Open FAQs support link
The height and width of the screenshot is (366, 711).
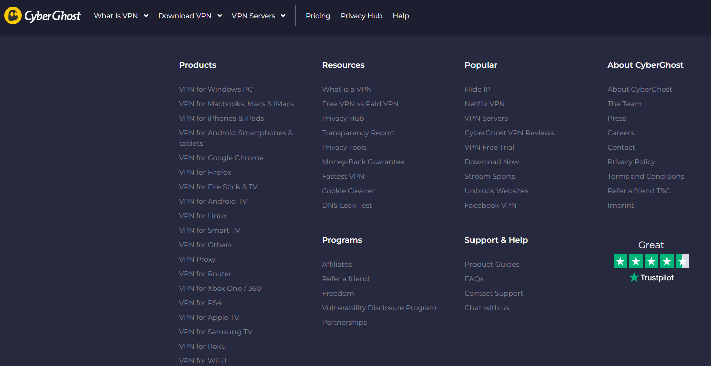(474, 279)
